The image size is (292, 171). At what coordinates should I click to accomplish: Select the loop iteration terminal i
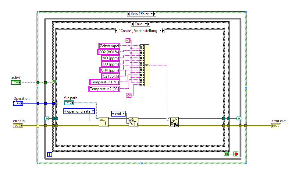[50, 155]
